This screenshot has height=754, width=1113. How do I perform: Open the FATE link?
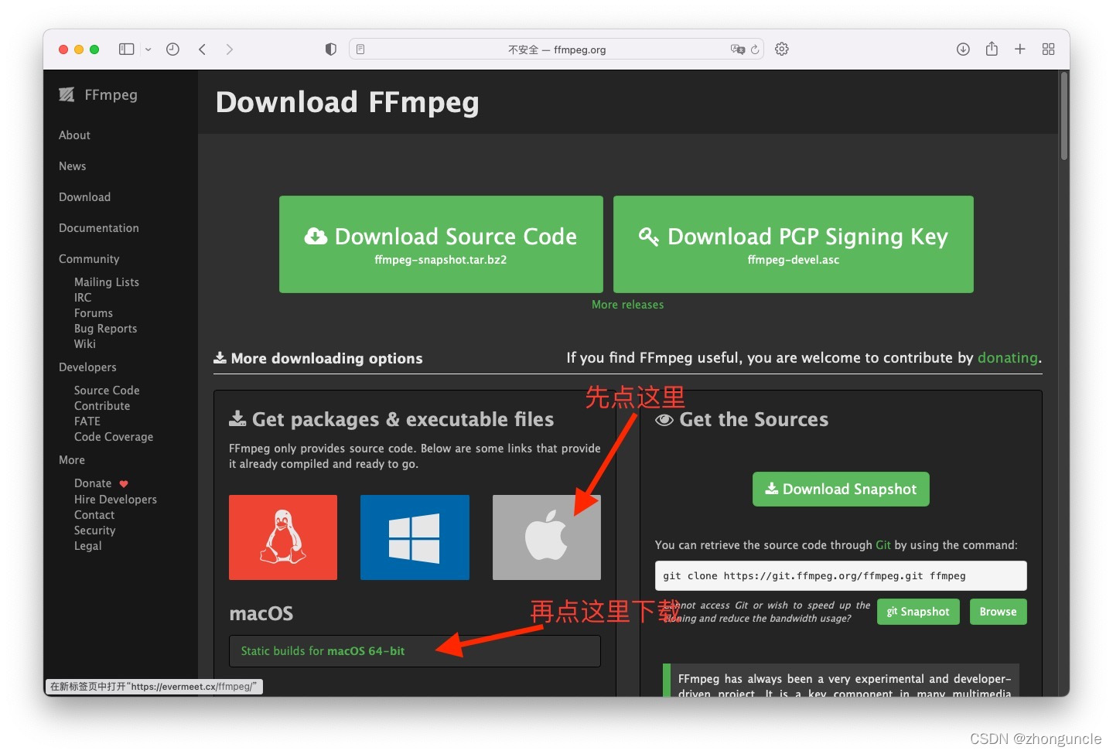(87, 421)
